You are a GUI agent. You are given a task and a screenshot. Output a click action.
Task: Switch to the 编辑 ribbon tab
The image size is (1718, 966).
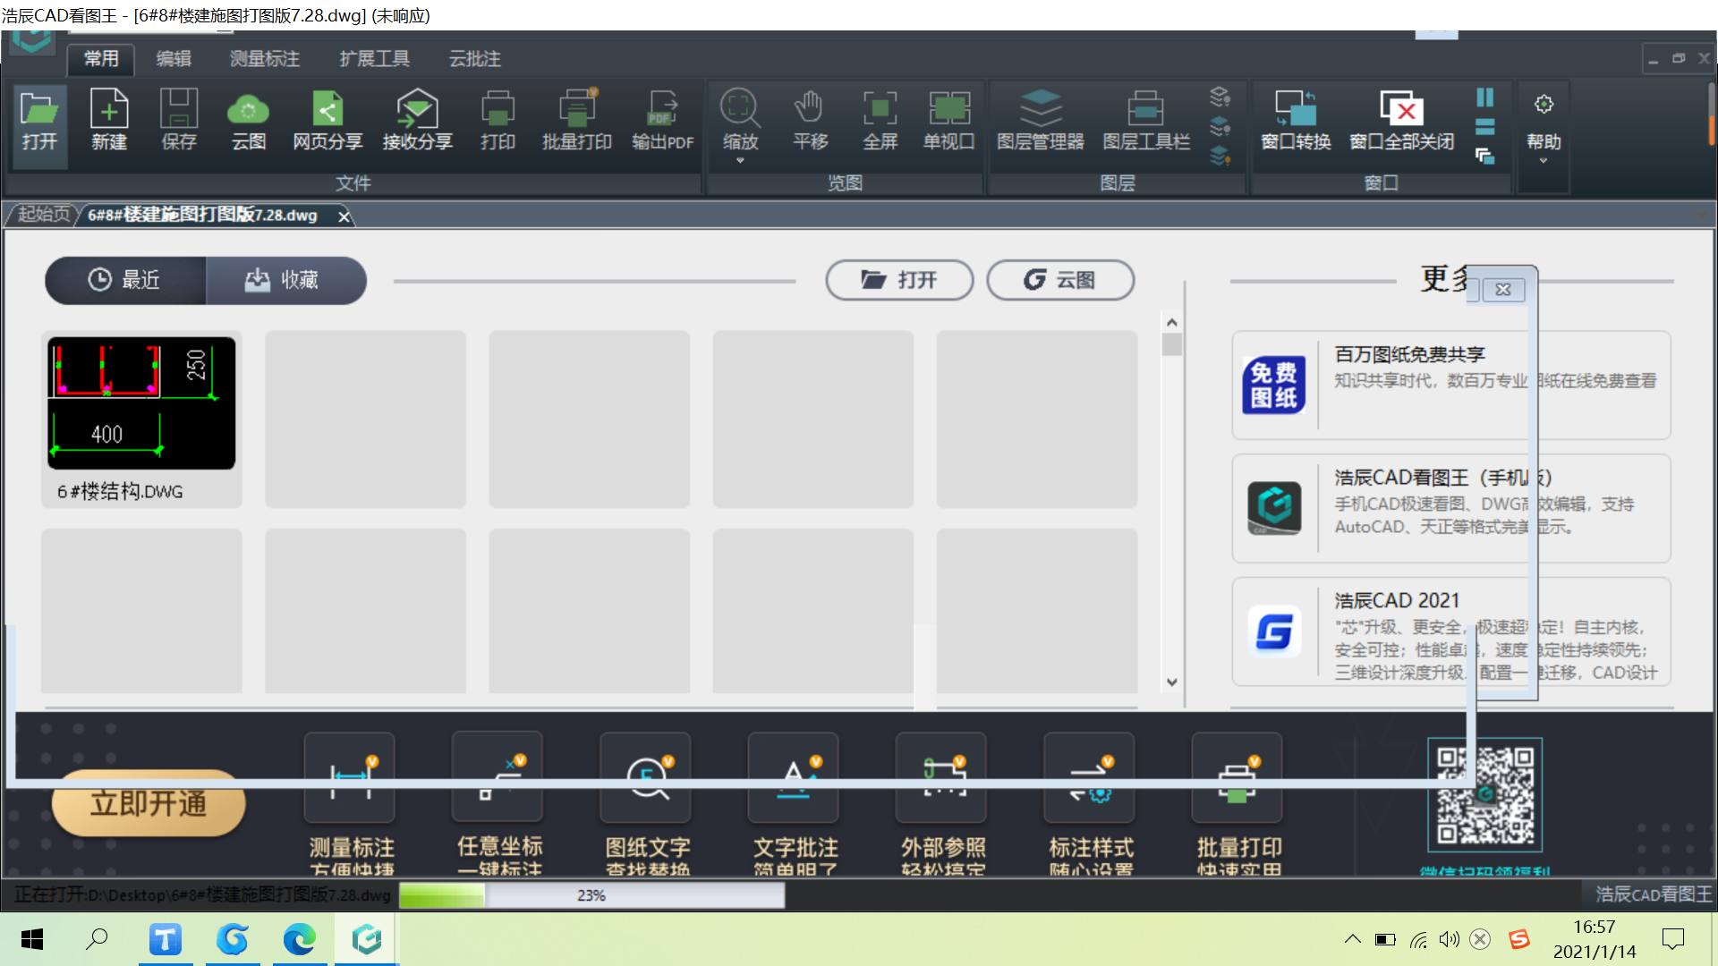coord(174,59)
